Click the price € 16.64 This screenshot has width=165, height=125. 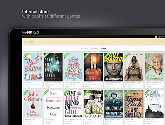(27, 124)
